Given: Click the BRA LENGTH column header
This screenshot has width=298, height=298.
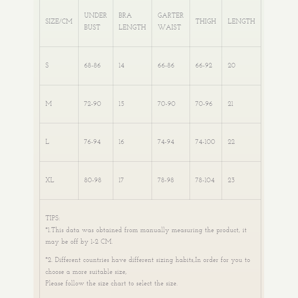Looking at the screenshot, I should tap(132, 21).
